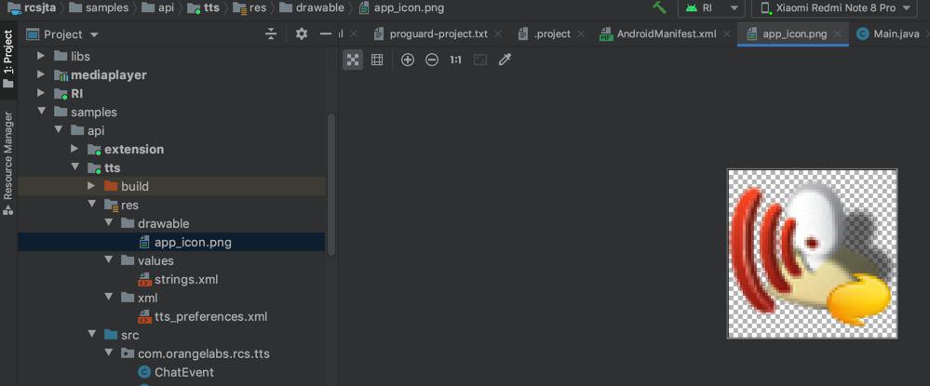This screenshot has width=930, height=386.
Task: Click the project tree vertical scrollbar
Action: [x=331, y=184]
